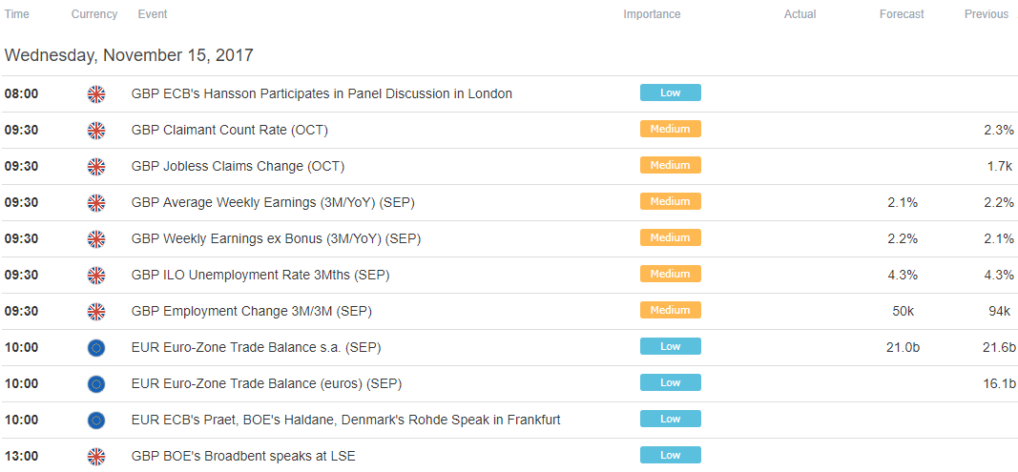
Task: Click the Forecast column header
Action: pos(902,14)
